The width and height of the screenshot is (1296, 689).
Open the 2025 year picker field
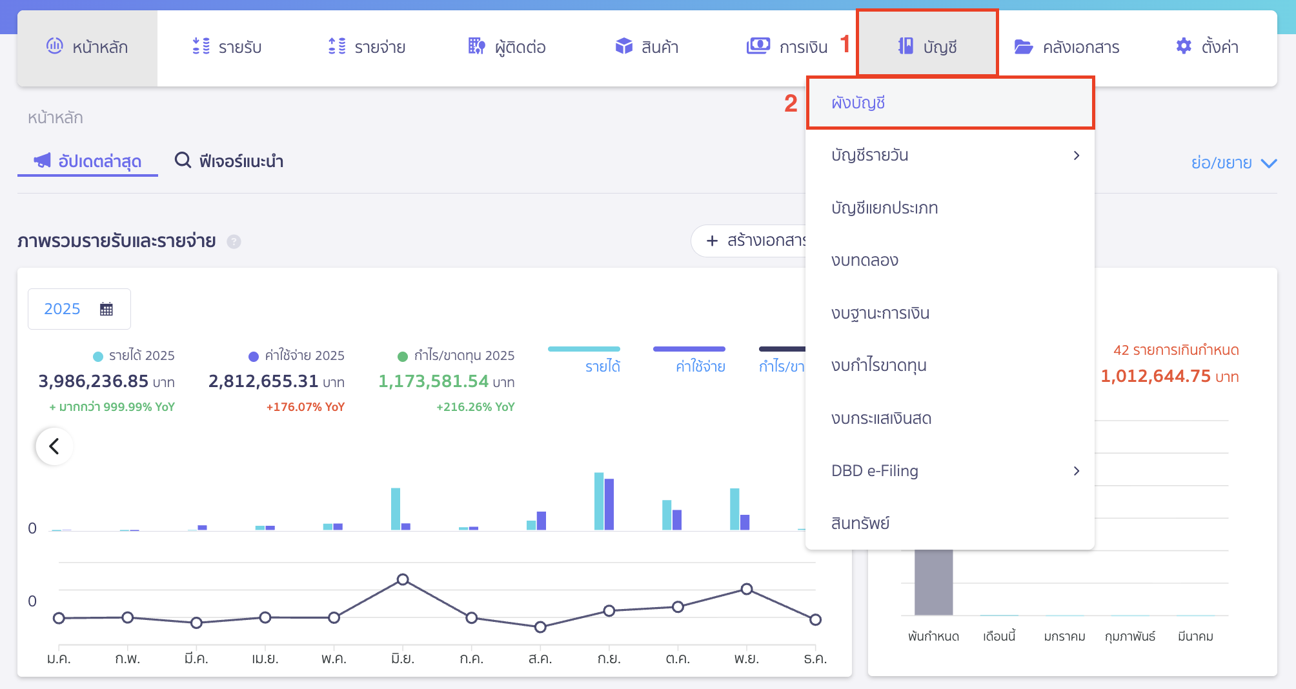coord(79,309)
